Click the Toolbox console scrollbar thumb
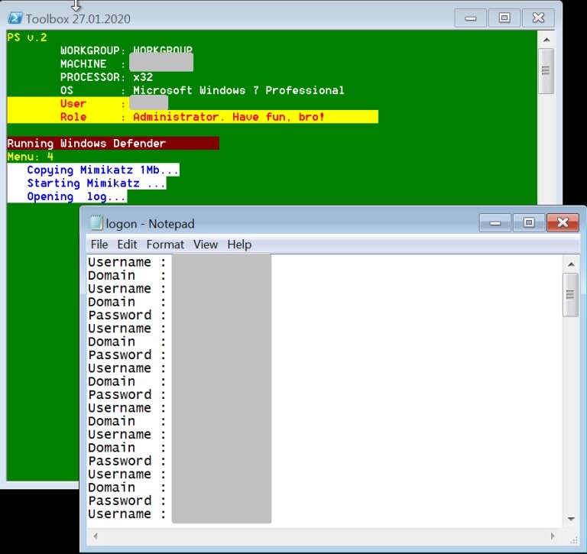 pyautogui.click(x=546, y=70)
